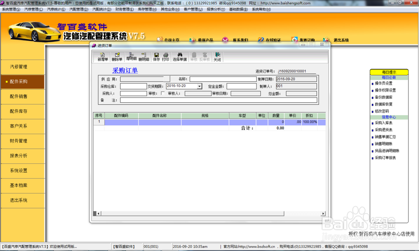Click 退出系统 in the top navigation

pyautogui.click(x=336, y=40)
